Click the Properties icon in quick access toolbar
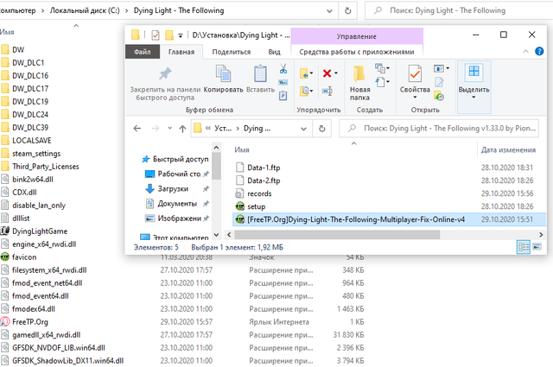 [156, 35]
